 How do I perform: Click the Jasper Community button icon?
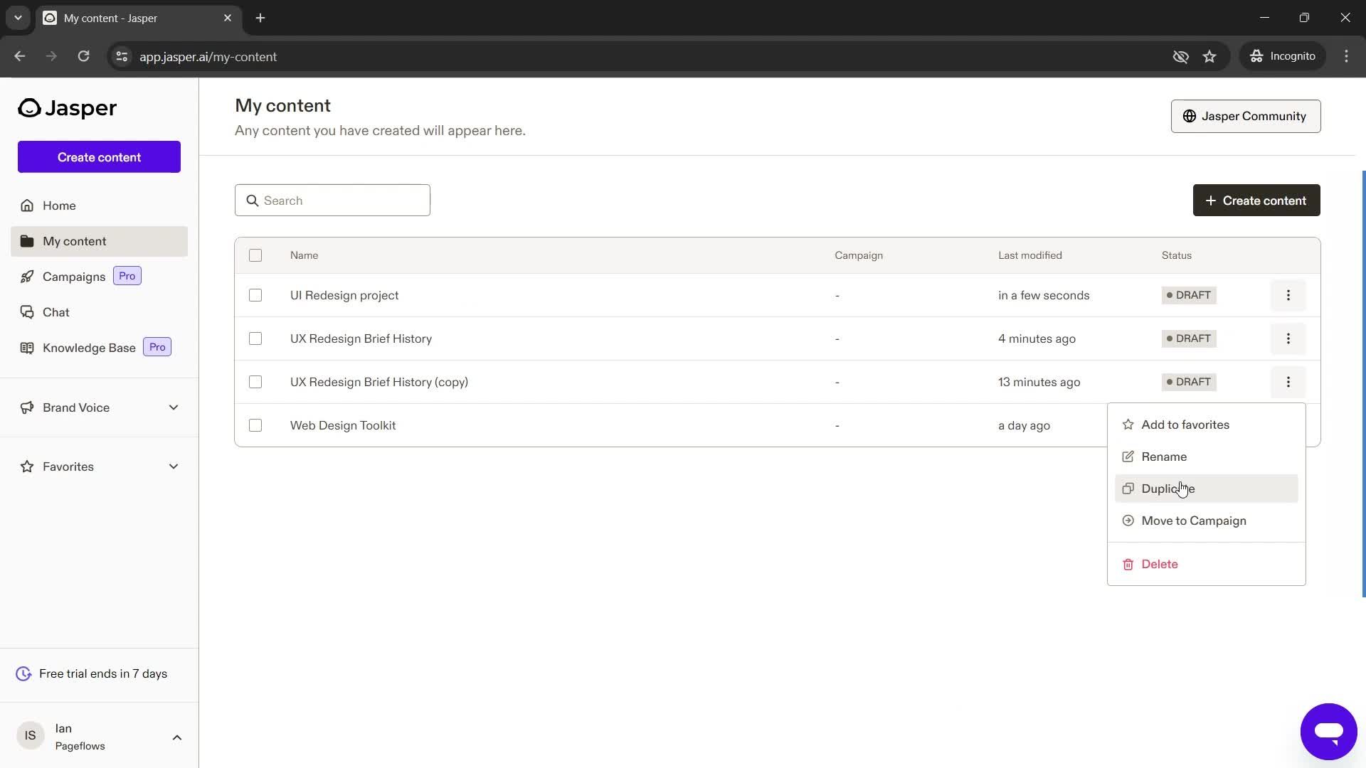tap(1190, 115)
